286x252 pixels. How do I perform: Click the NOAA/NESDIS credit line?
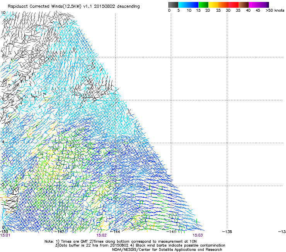click(167, 250)
